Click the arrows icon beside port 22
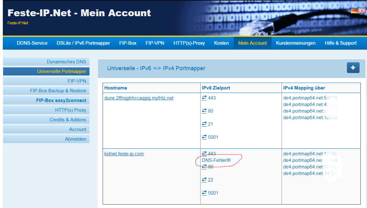 205,180
